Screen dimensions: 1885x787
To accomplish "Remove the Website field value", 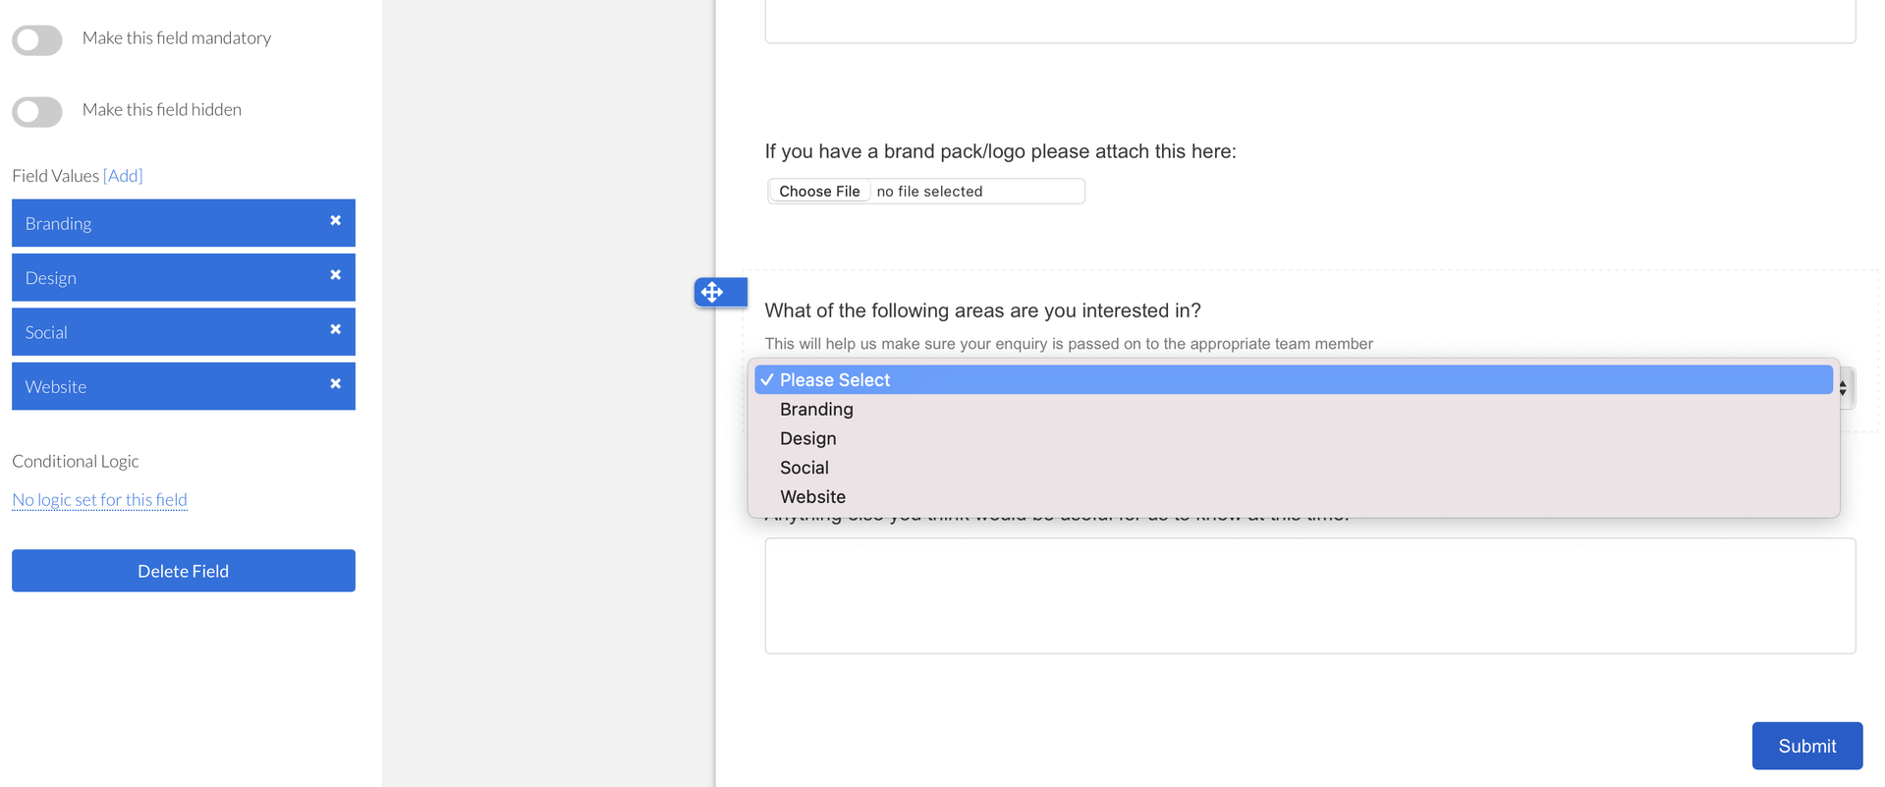I will point(335,384).
